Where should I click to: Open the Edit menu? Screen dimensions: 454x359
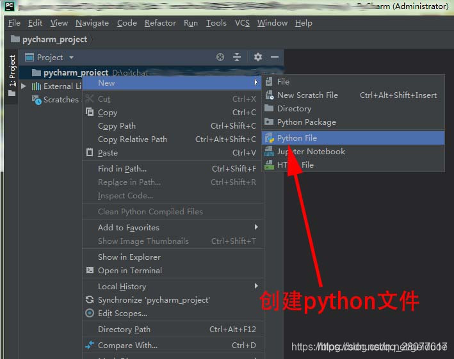click(x=35, y=23)
